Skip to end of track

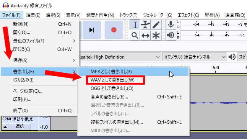[x=92, y=30]
